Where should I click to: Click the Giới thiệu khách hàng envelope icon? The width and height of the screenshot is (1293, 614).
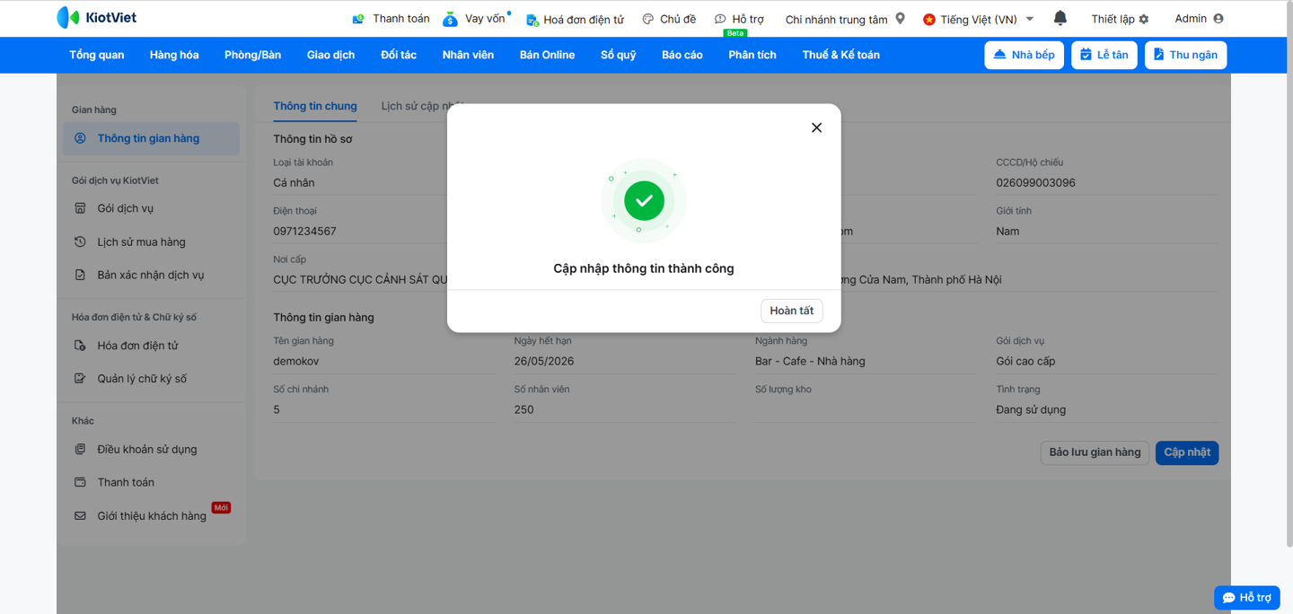pyautogui.click(x=80, y=516)
